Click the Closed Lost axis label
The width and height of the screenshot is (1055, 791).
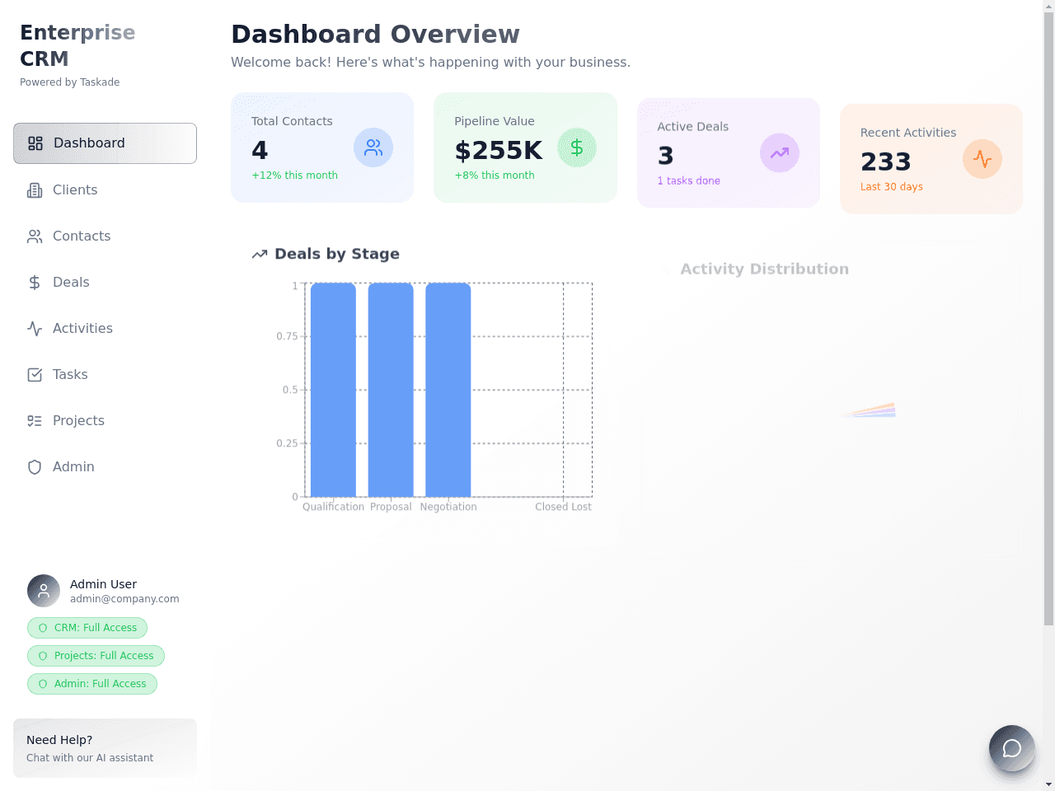[x=563, y=507]
